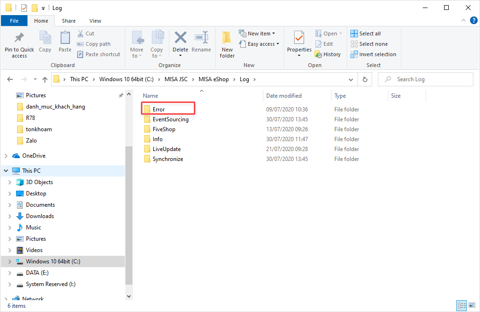Select the Info folder
The height and width of the screenshot is (312, 480).
pyautogui.click(x=153, y=139)
